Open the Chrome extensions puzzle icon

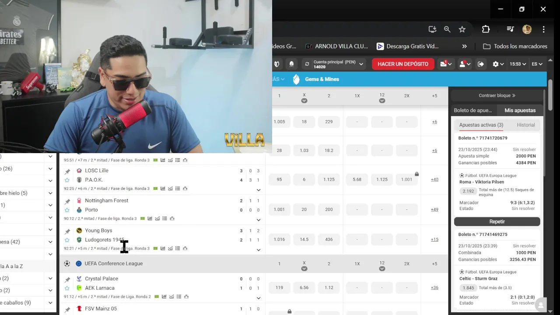pos(486,29)
